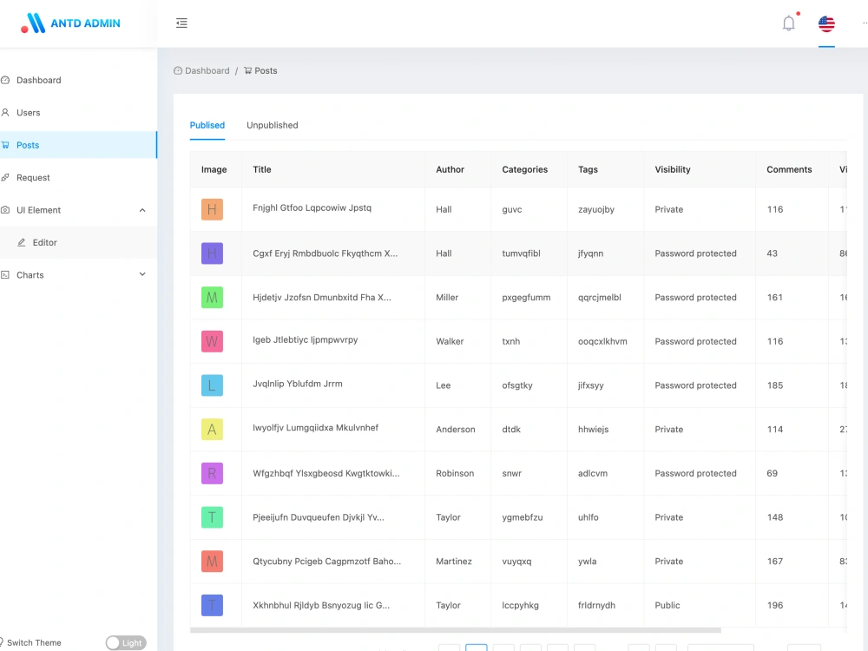Screen dimensions: 868x651
Task: Click title 'Iwyolfjv Lumgqiidxa Mkulvnhef'
Action: (x=316, y=427)
